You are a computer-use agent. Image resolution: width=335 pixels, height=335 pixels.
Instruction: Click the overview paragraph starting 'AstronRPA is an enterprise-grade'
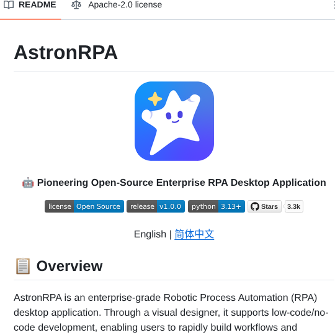tap(171, 313)
